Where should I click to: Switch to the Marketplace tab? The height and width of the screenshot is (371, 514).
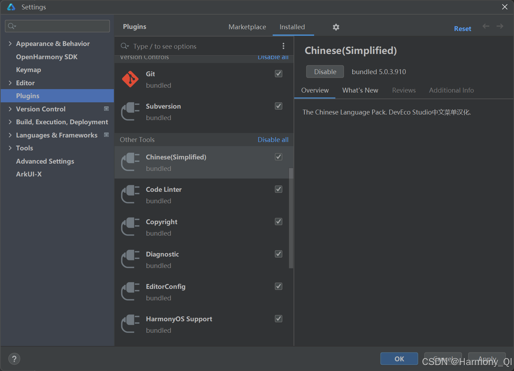[x=247, y=27]
